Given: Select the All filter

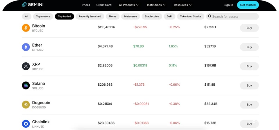Looking at the screenshot, I should (x=26, y=16).
